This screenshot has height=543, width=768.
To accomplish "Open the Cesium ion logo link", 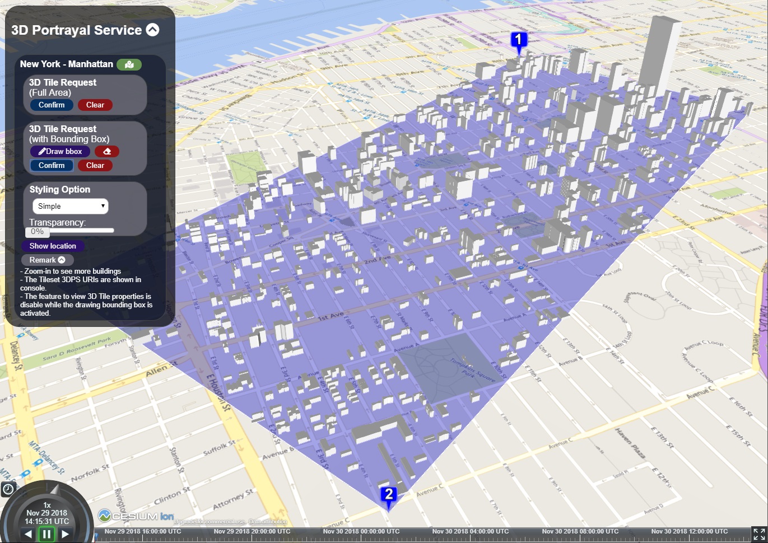I will click(136, 516).
